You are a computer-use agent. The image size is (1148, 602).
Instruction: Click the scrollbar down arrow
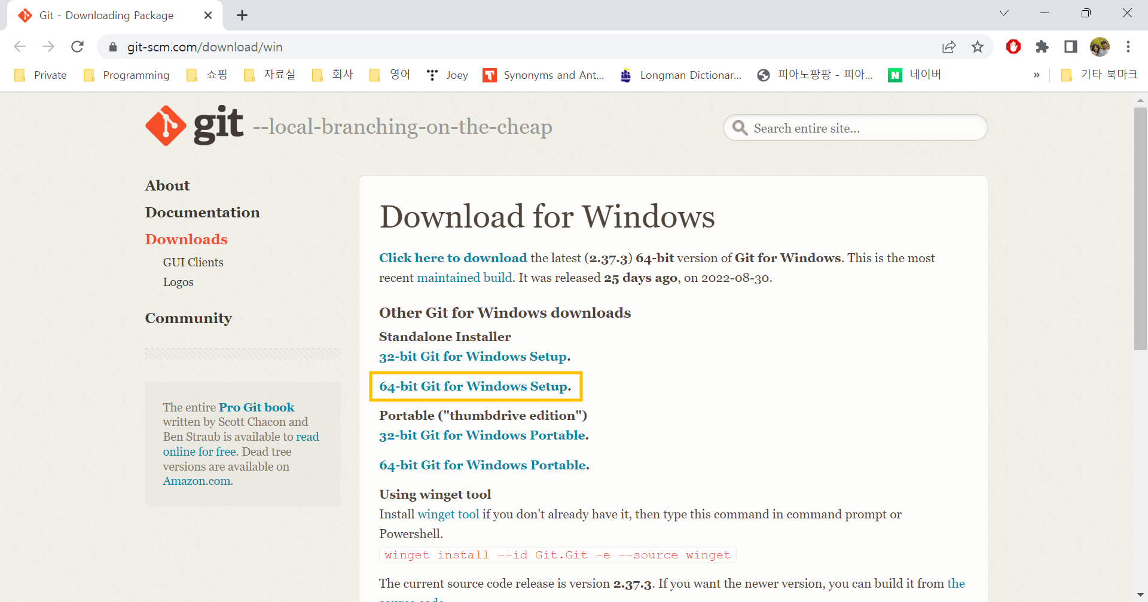point(1140,595)
